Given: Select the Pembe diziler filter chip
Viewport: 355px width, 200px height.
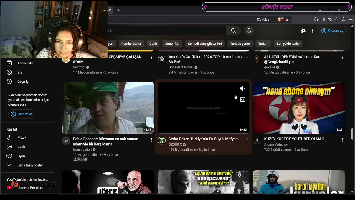Looking at the screenshot, I should [x=131, y=44].
